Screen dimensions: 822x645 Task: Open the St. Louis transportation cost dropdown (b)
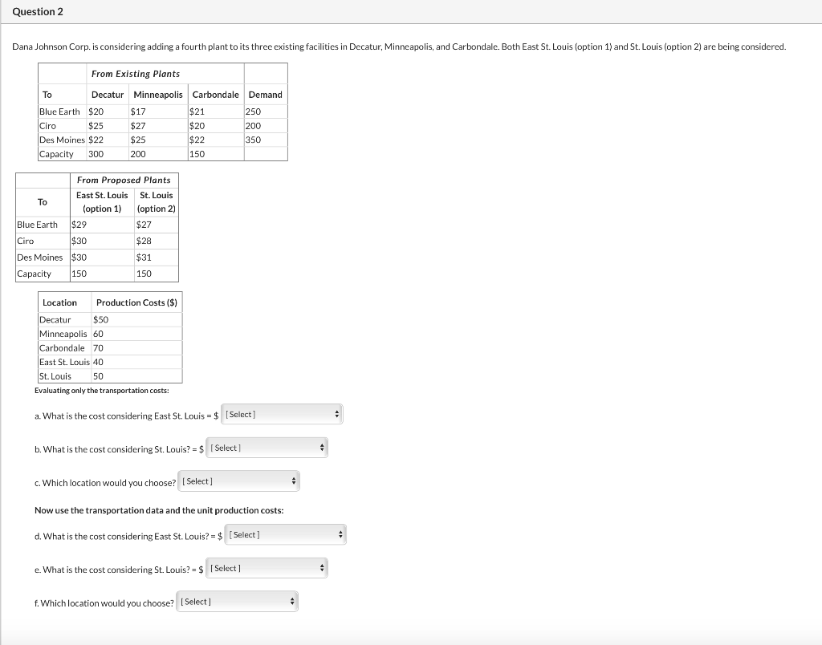[267, 448]
